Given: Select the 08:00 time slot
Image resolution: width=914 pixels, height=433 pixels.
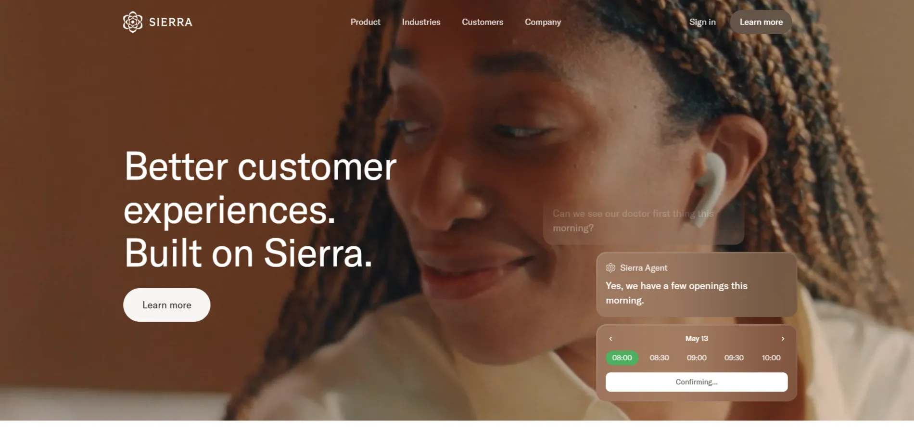Looking at the screenshot, I should point(622,358).
